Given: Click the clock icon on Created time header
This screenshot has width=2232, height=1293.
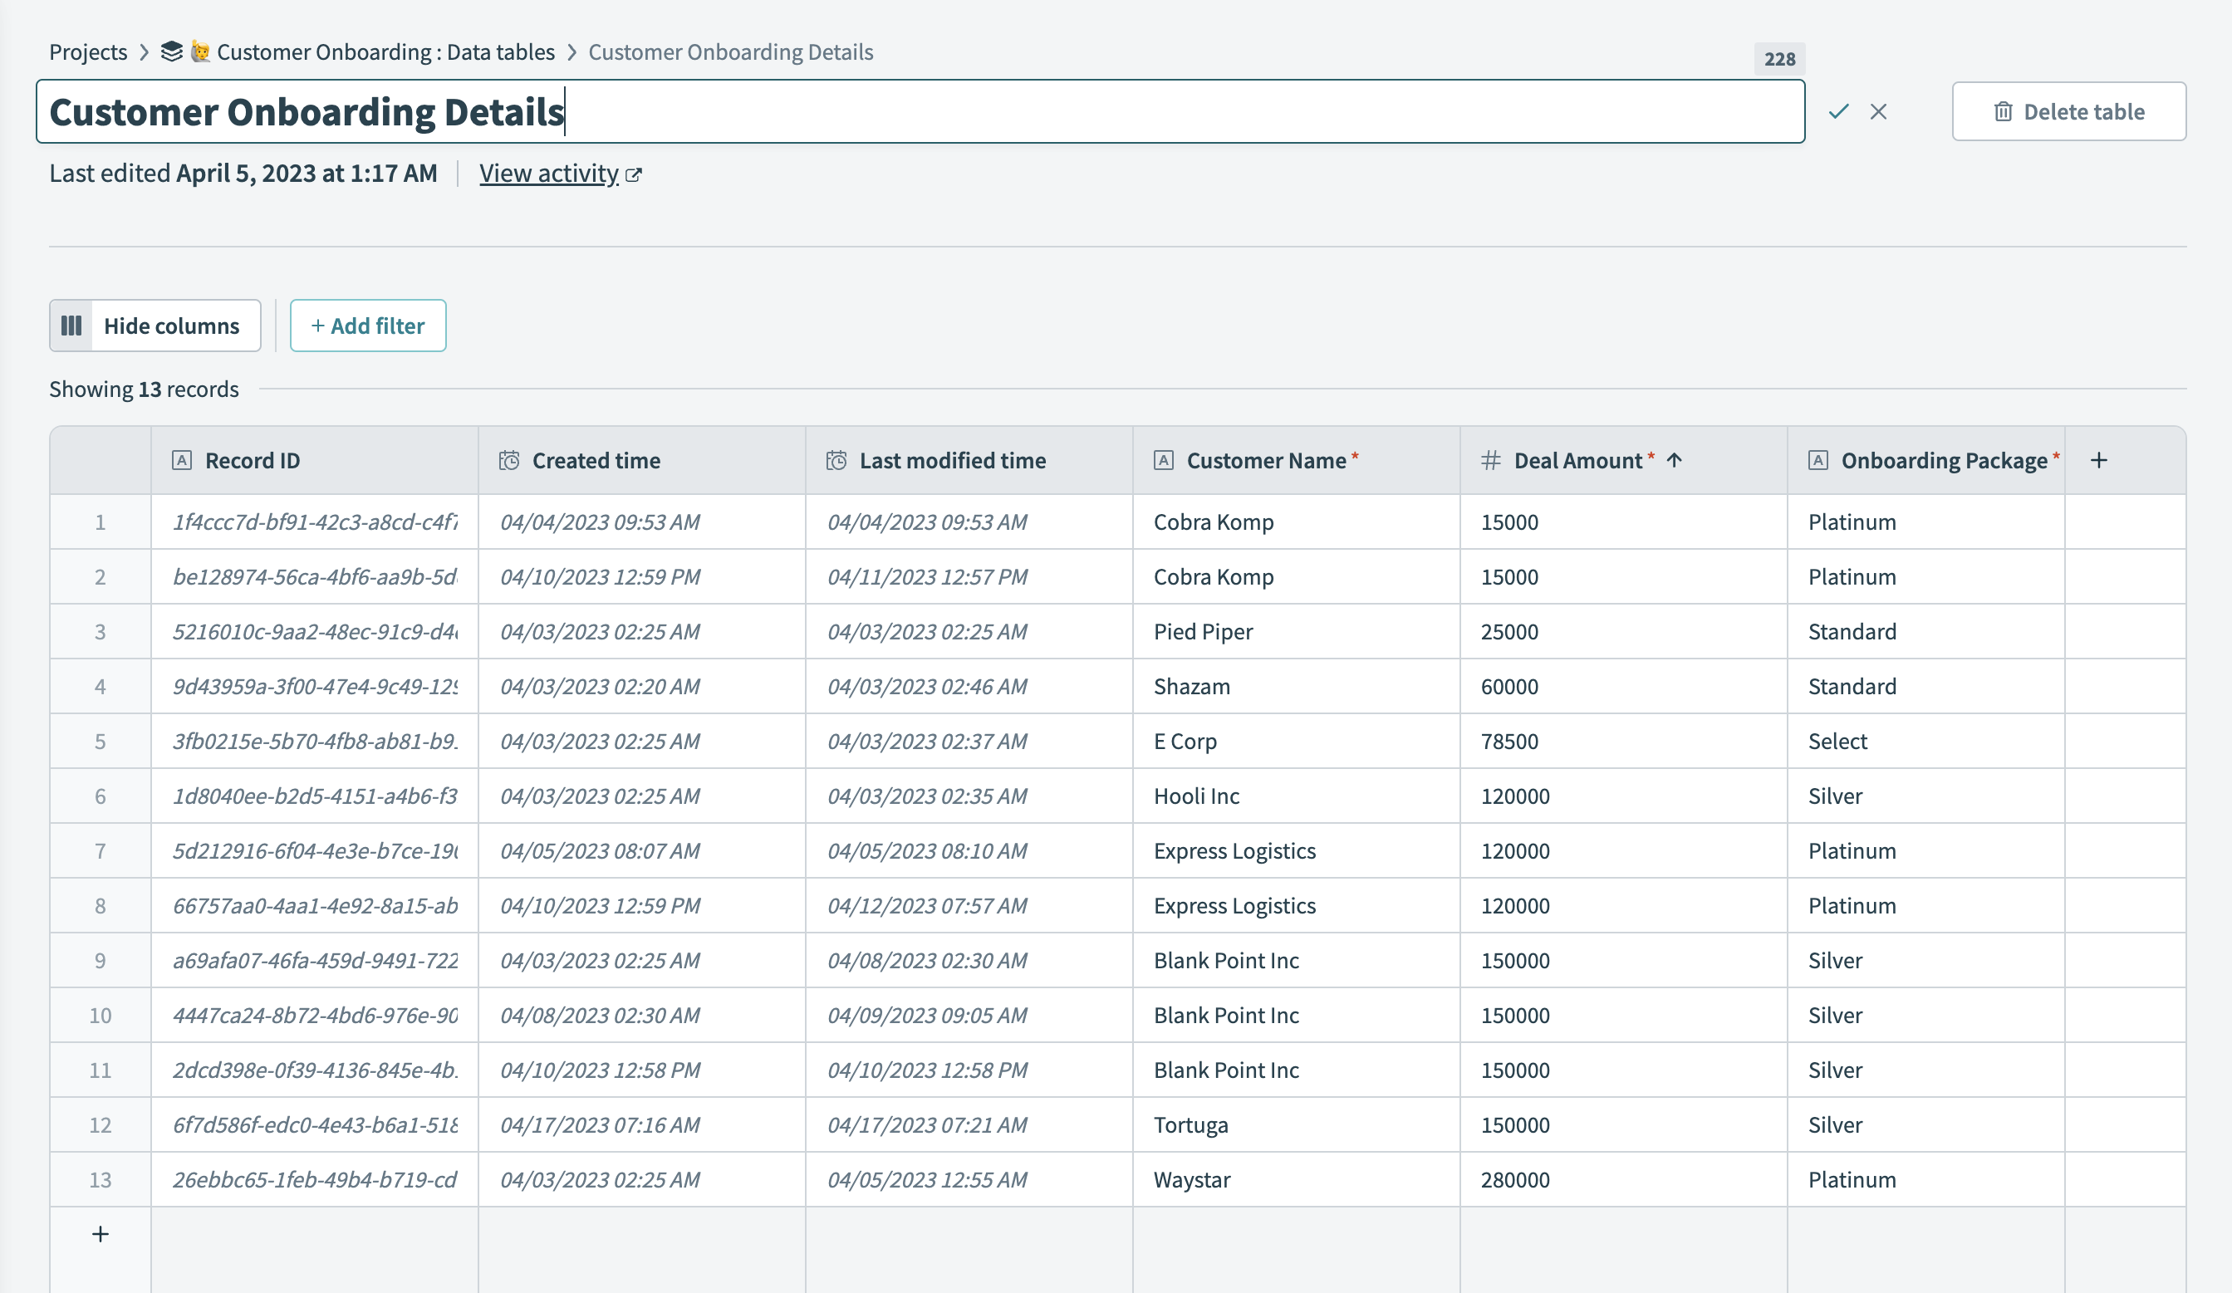Looking at the screenshot, I should pos(508,459).
